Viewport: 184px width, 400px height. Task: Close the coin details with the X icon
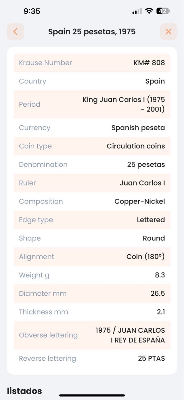tap(168, 32)
